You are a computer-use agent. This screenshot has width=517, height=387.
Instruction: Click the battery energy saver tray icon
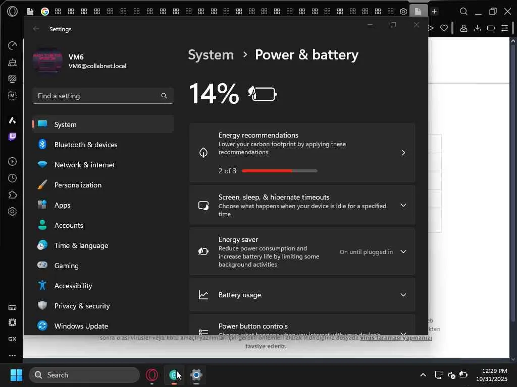pyautogui.click(x=463, y=374)
